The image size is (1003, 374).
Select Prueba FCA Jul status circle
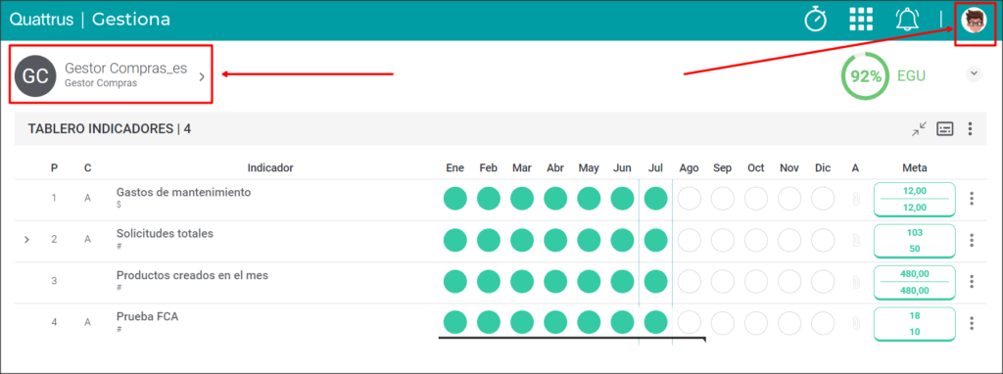click(655, 322)
